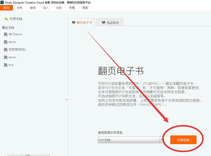
Task: Click the 打开文档... link
Action: pos(16,19)
